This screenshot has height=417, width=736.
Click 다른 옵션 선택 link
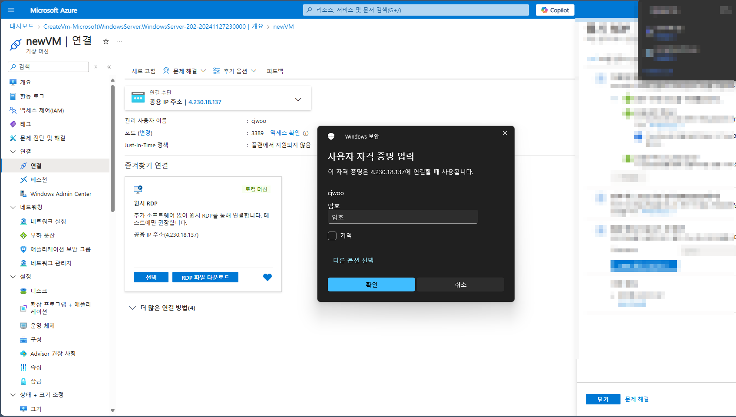click(353, 260)
